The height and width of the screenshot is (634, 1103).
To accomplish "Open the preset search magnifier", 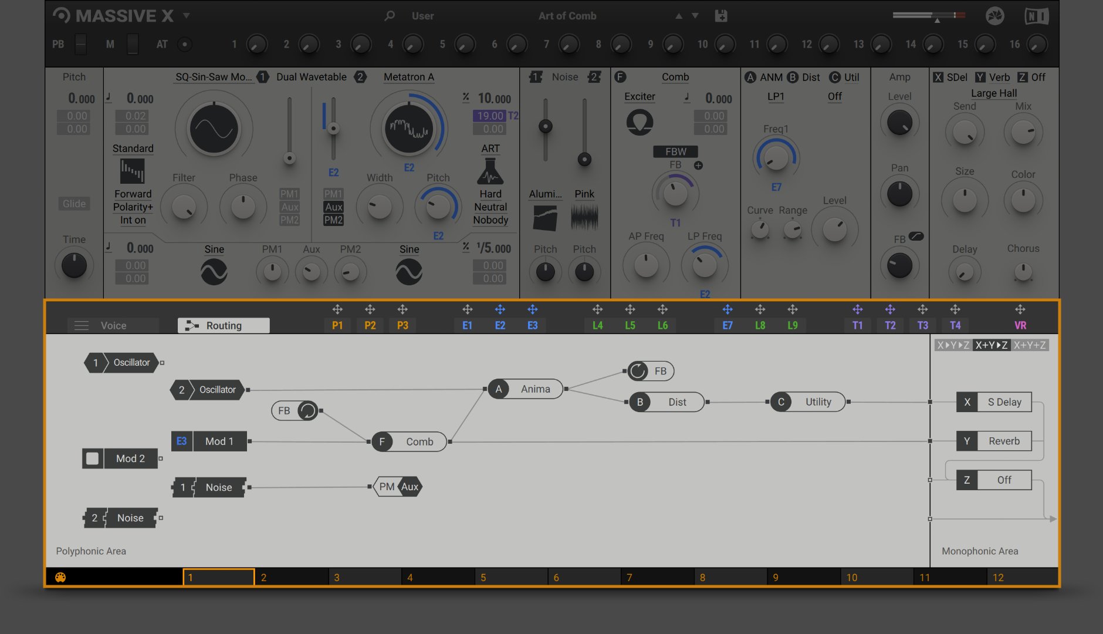I will pos(390,16).
